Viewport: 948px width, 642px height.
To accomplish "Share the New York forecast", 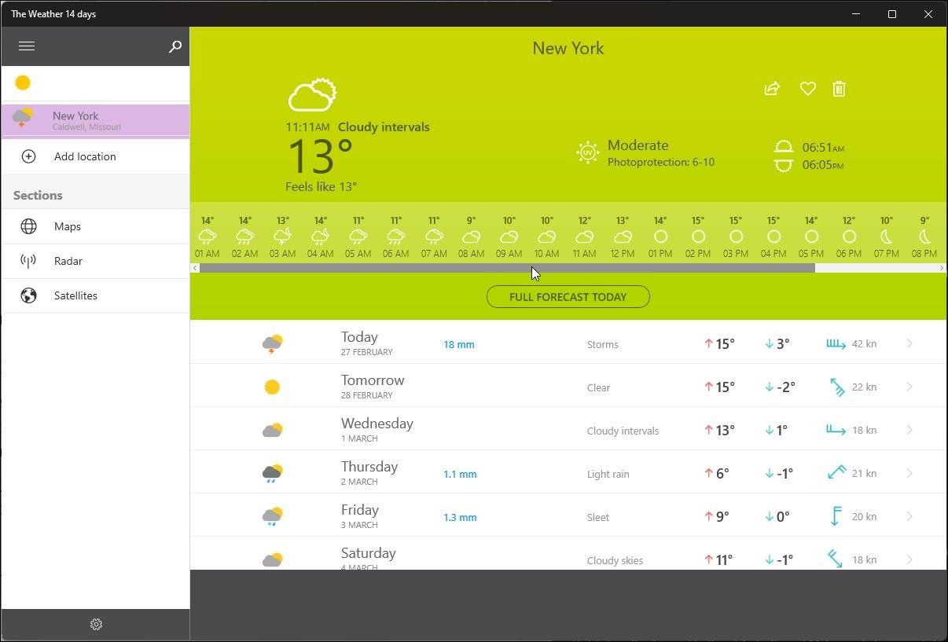I will pyautogui.click(x=772, y=89).
